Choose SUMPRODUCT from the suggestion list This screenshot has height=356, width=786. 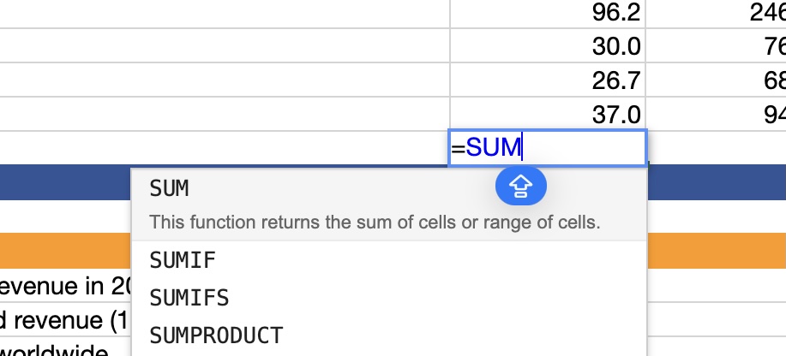[389, 335]
